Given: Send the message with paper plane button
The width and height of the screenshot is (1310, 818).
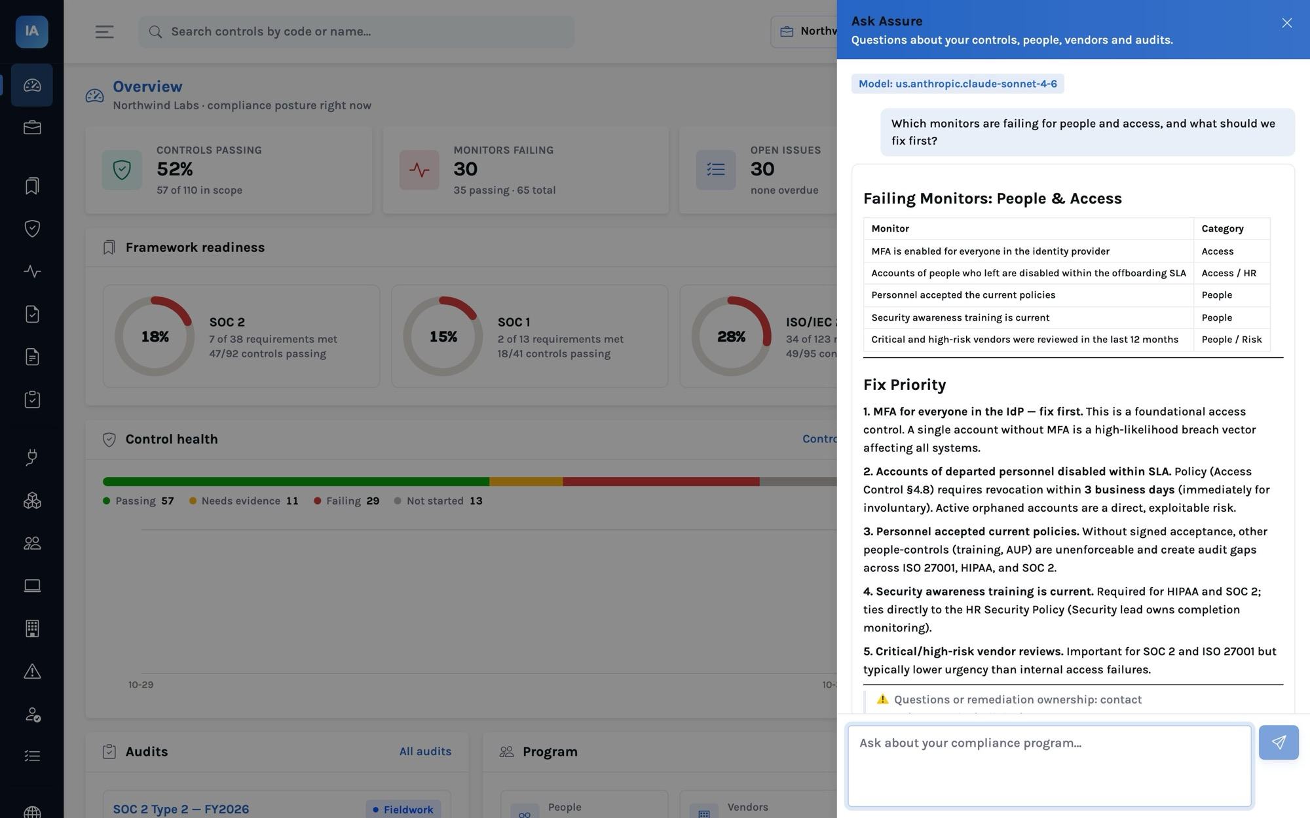Looking at the screenshot, I should coord(1279,742).
